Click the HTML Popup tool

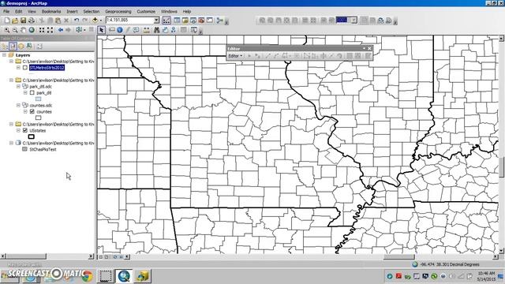point(137,30)
